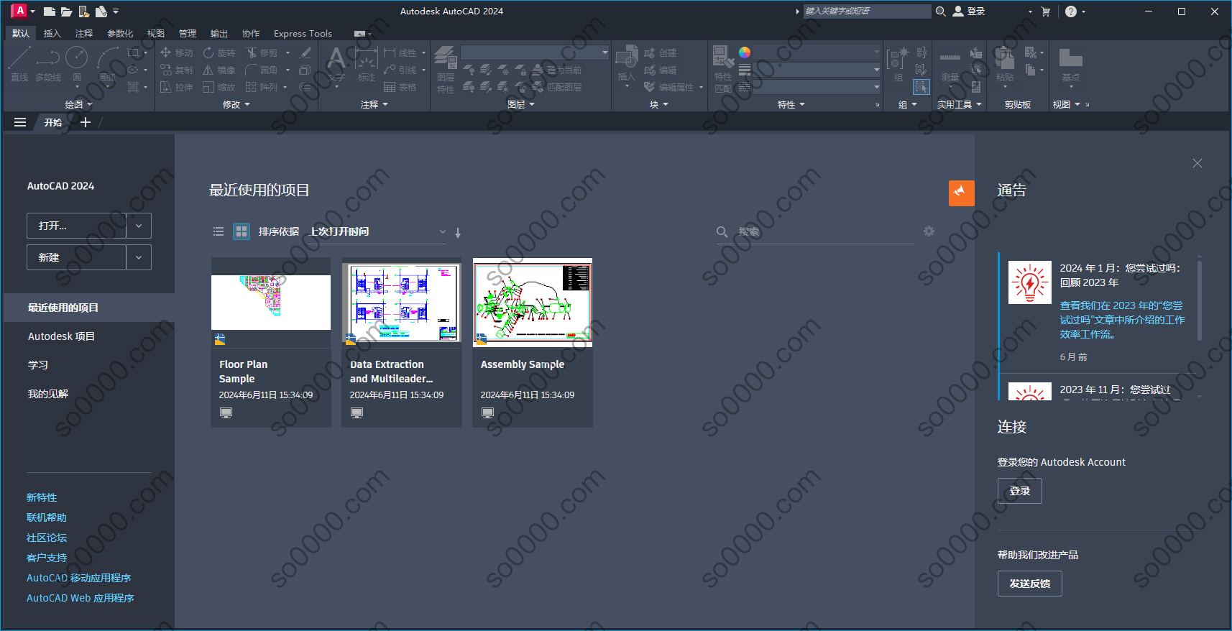Select the 开始 (Start) file tab
The height and width of the screenshot is (631, 1232).
[53, 122]
